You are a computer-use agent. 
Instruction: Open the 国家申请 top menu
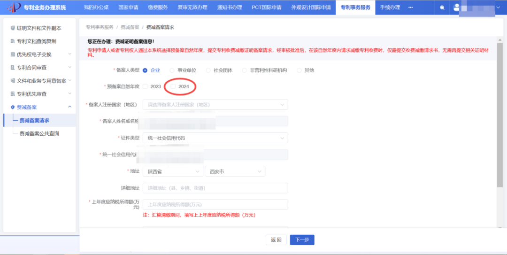pyautogui.click(x=128, y=8)
